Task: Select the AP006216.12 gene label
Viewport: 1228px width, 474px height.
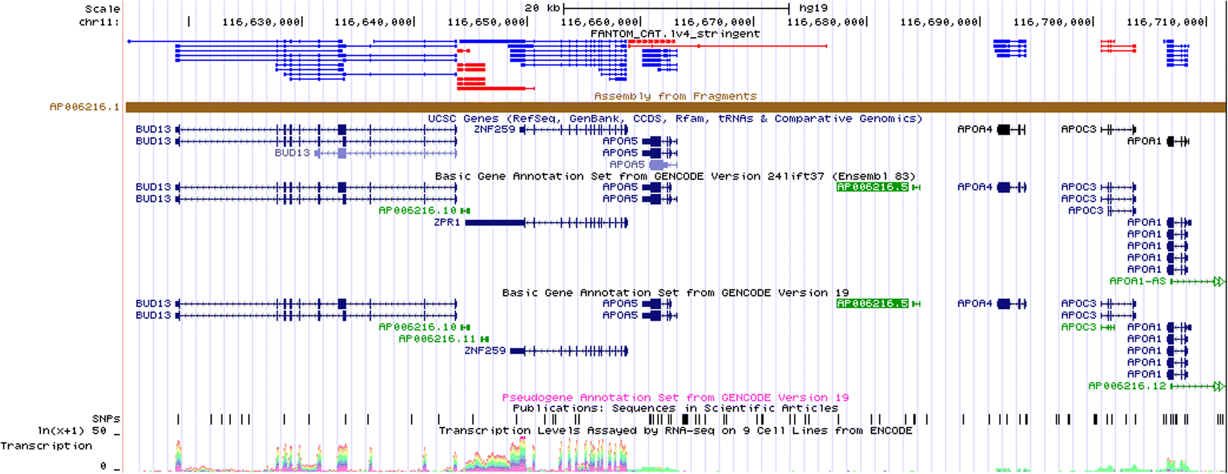Action: (1127, 386)
